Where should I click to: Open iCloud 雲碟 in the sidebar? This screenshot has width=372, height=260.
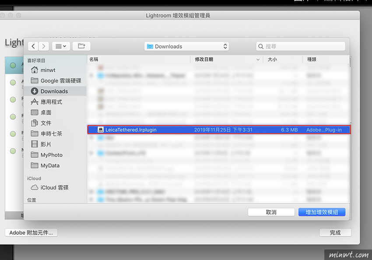point(55,187)
